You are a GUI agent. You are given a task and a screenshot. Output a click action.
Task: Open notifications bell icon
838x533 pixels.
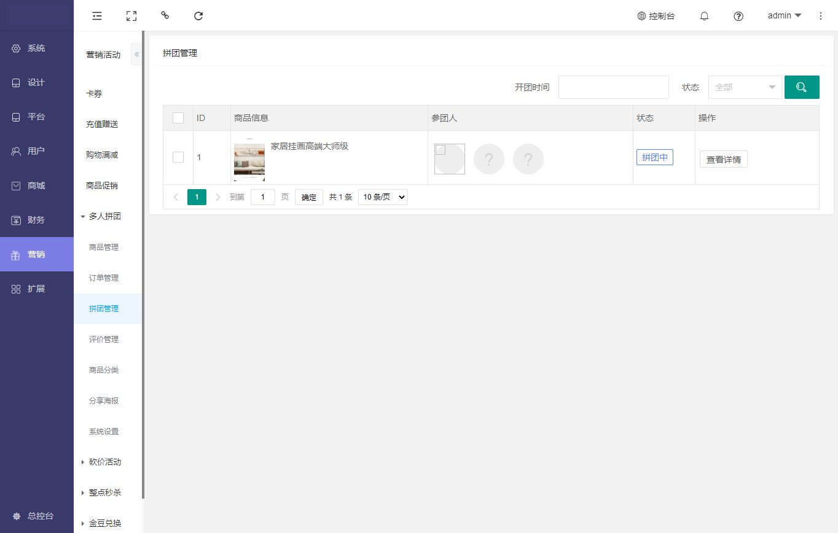pyautogui.click(x=704, y=16)
